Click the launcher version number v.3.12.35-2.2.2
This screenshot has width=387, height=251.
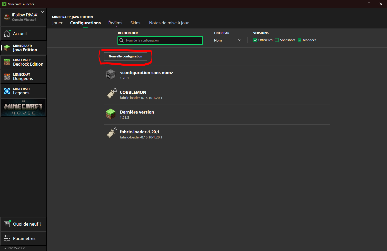15,248
